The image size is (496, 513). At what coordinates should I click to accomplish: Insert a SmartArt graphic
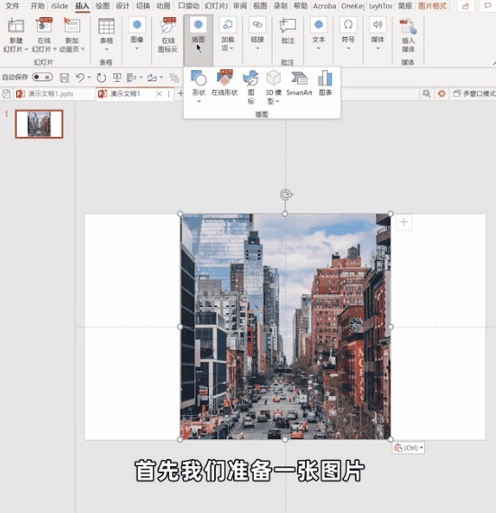(299, 84)
